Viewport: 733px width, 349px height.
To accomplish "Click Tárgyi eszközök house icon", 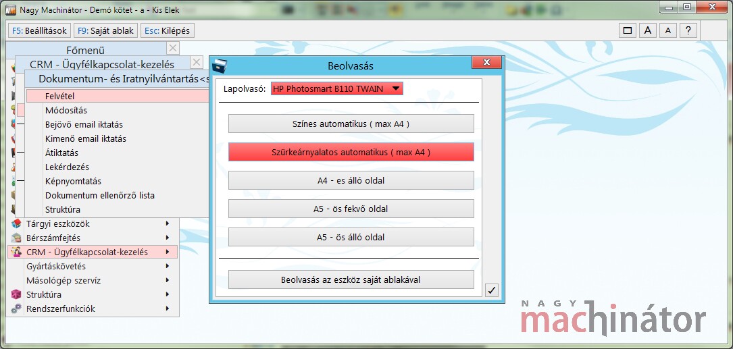I will (16, 224).
